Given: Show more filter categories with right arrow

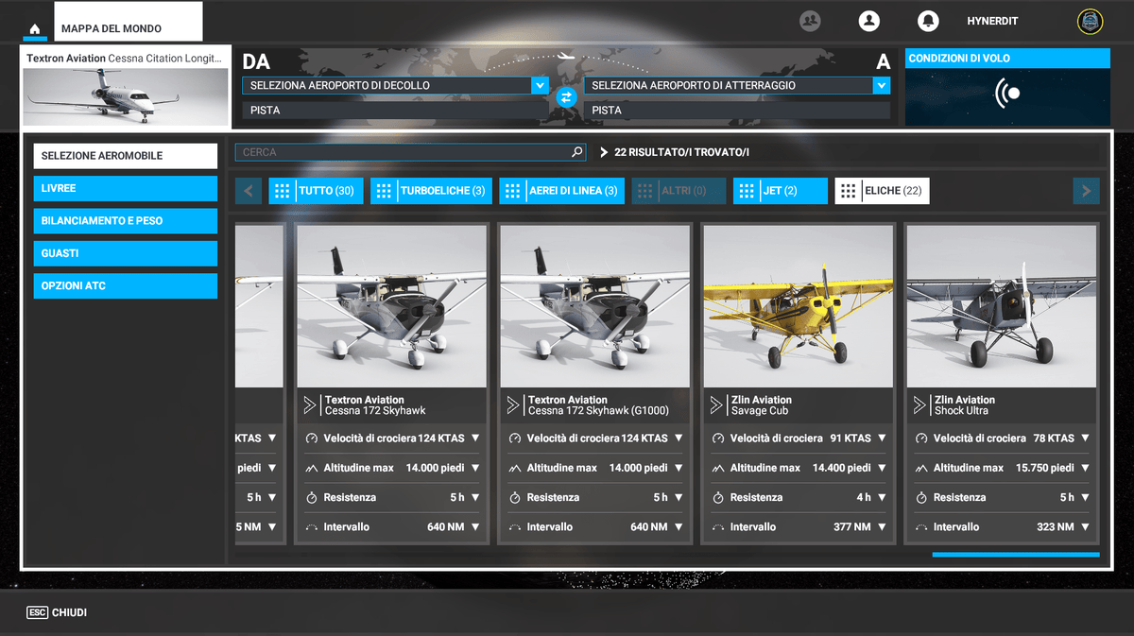Looking at the screenshot, I should coord(1086,191).
